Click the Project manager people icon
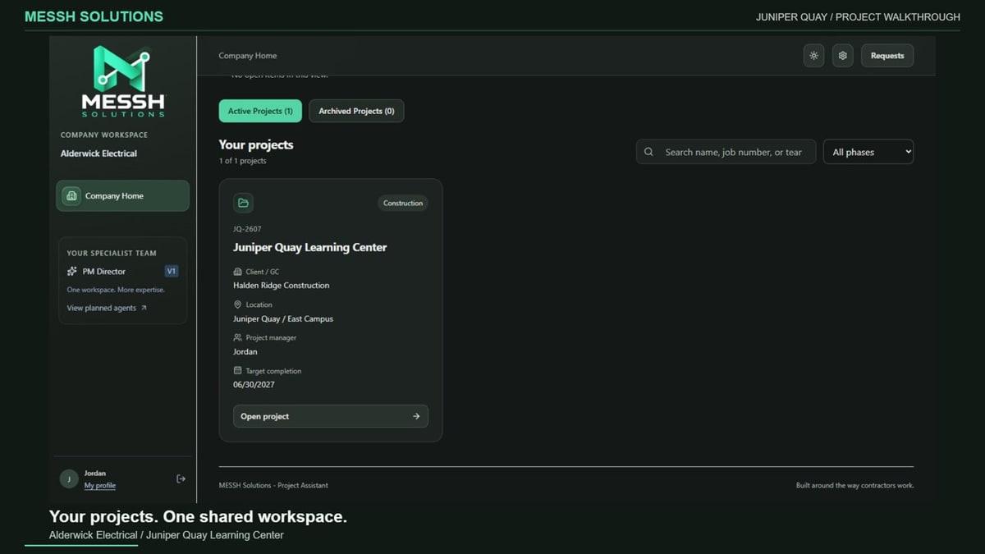This screenshot has height=554, width=985. [238, 337]
